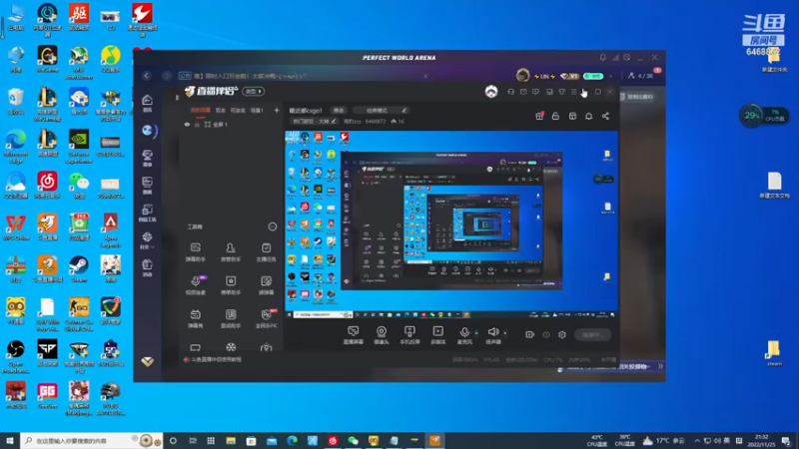This screenshot has height=449, width=799.
Task: Open WeChat from the taskbar
Action: coord(354,441)
